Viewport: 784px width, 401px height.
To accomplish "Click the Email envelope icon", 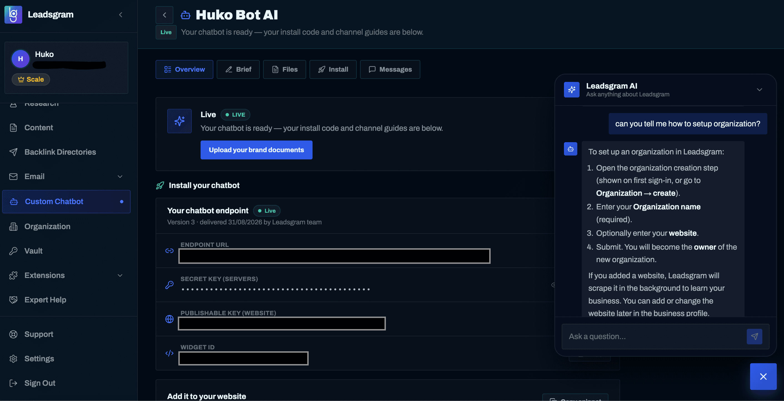I will 13,176.
